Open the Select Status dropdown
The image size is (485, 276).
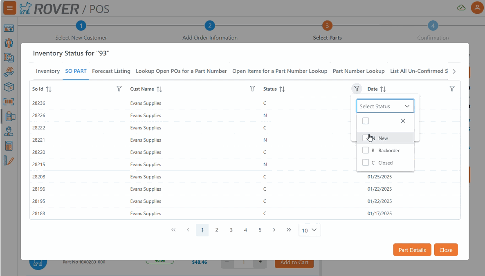pos(385,106)
